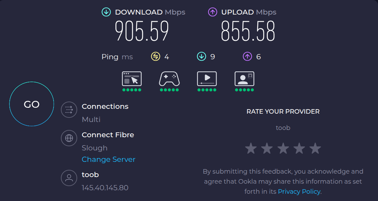Image resolution: width=378 pixels, height=201 pixels.
Task: Rate provider three stars
Action: pos(283,148)
